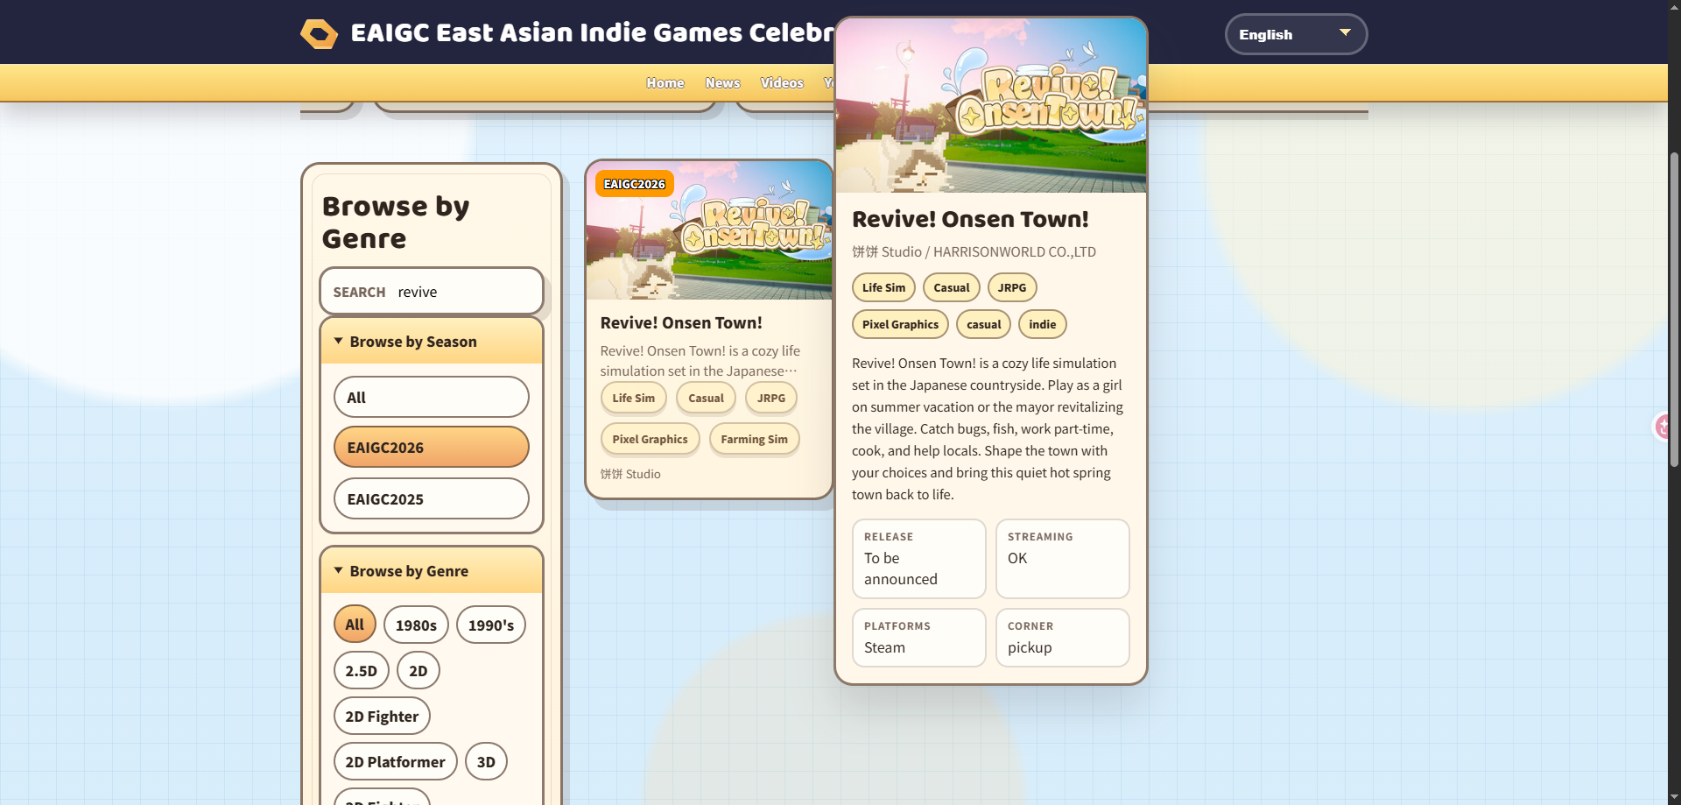Toggle the 1980s genre filter
This screenshot has width=1681, height=805.
(x=416, y=625)
